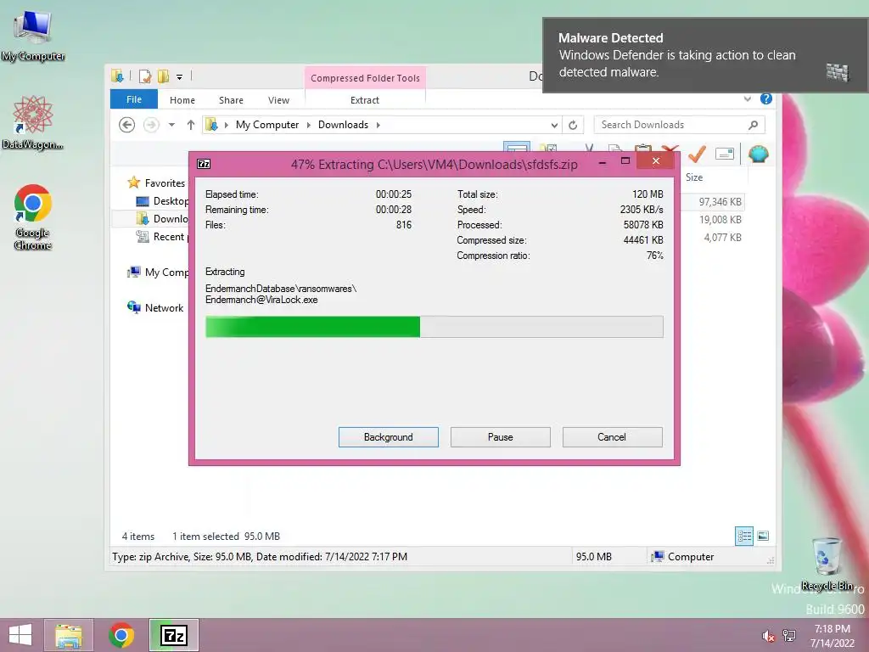
Task: Open the address bar history dropdown
Action: point(554,126)
